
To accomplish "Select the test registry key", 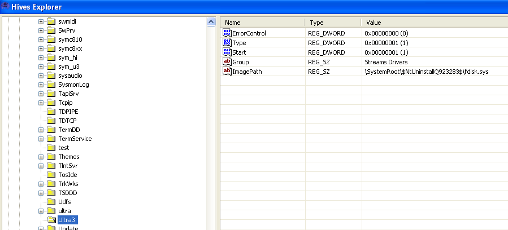I will point(64,148).
